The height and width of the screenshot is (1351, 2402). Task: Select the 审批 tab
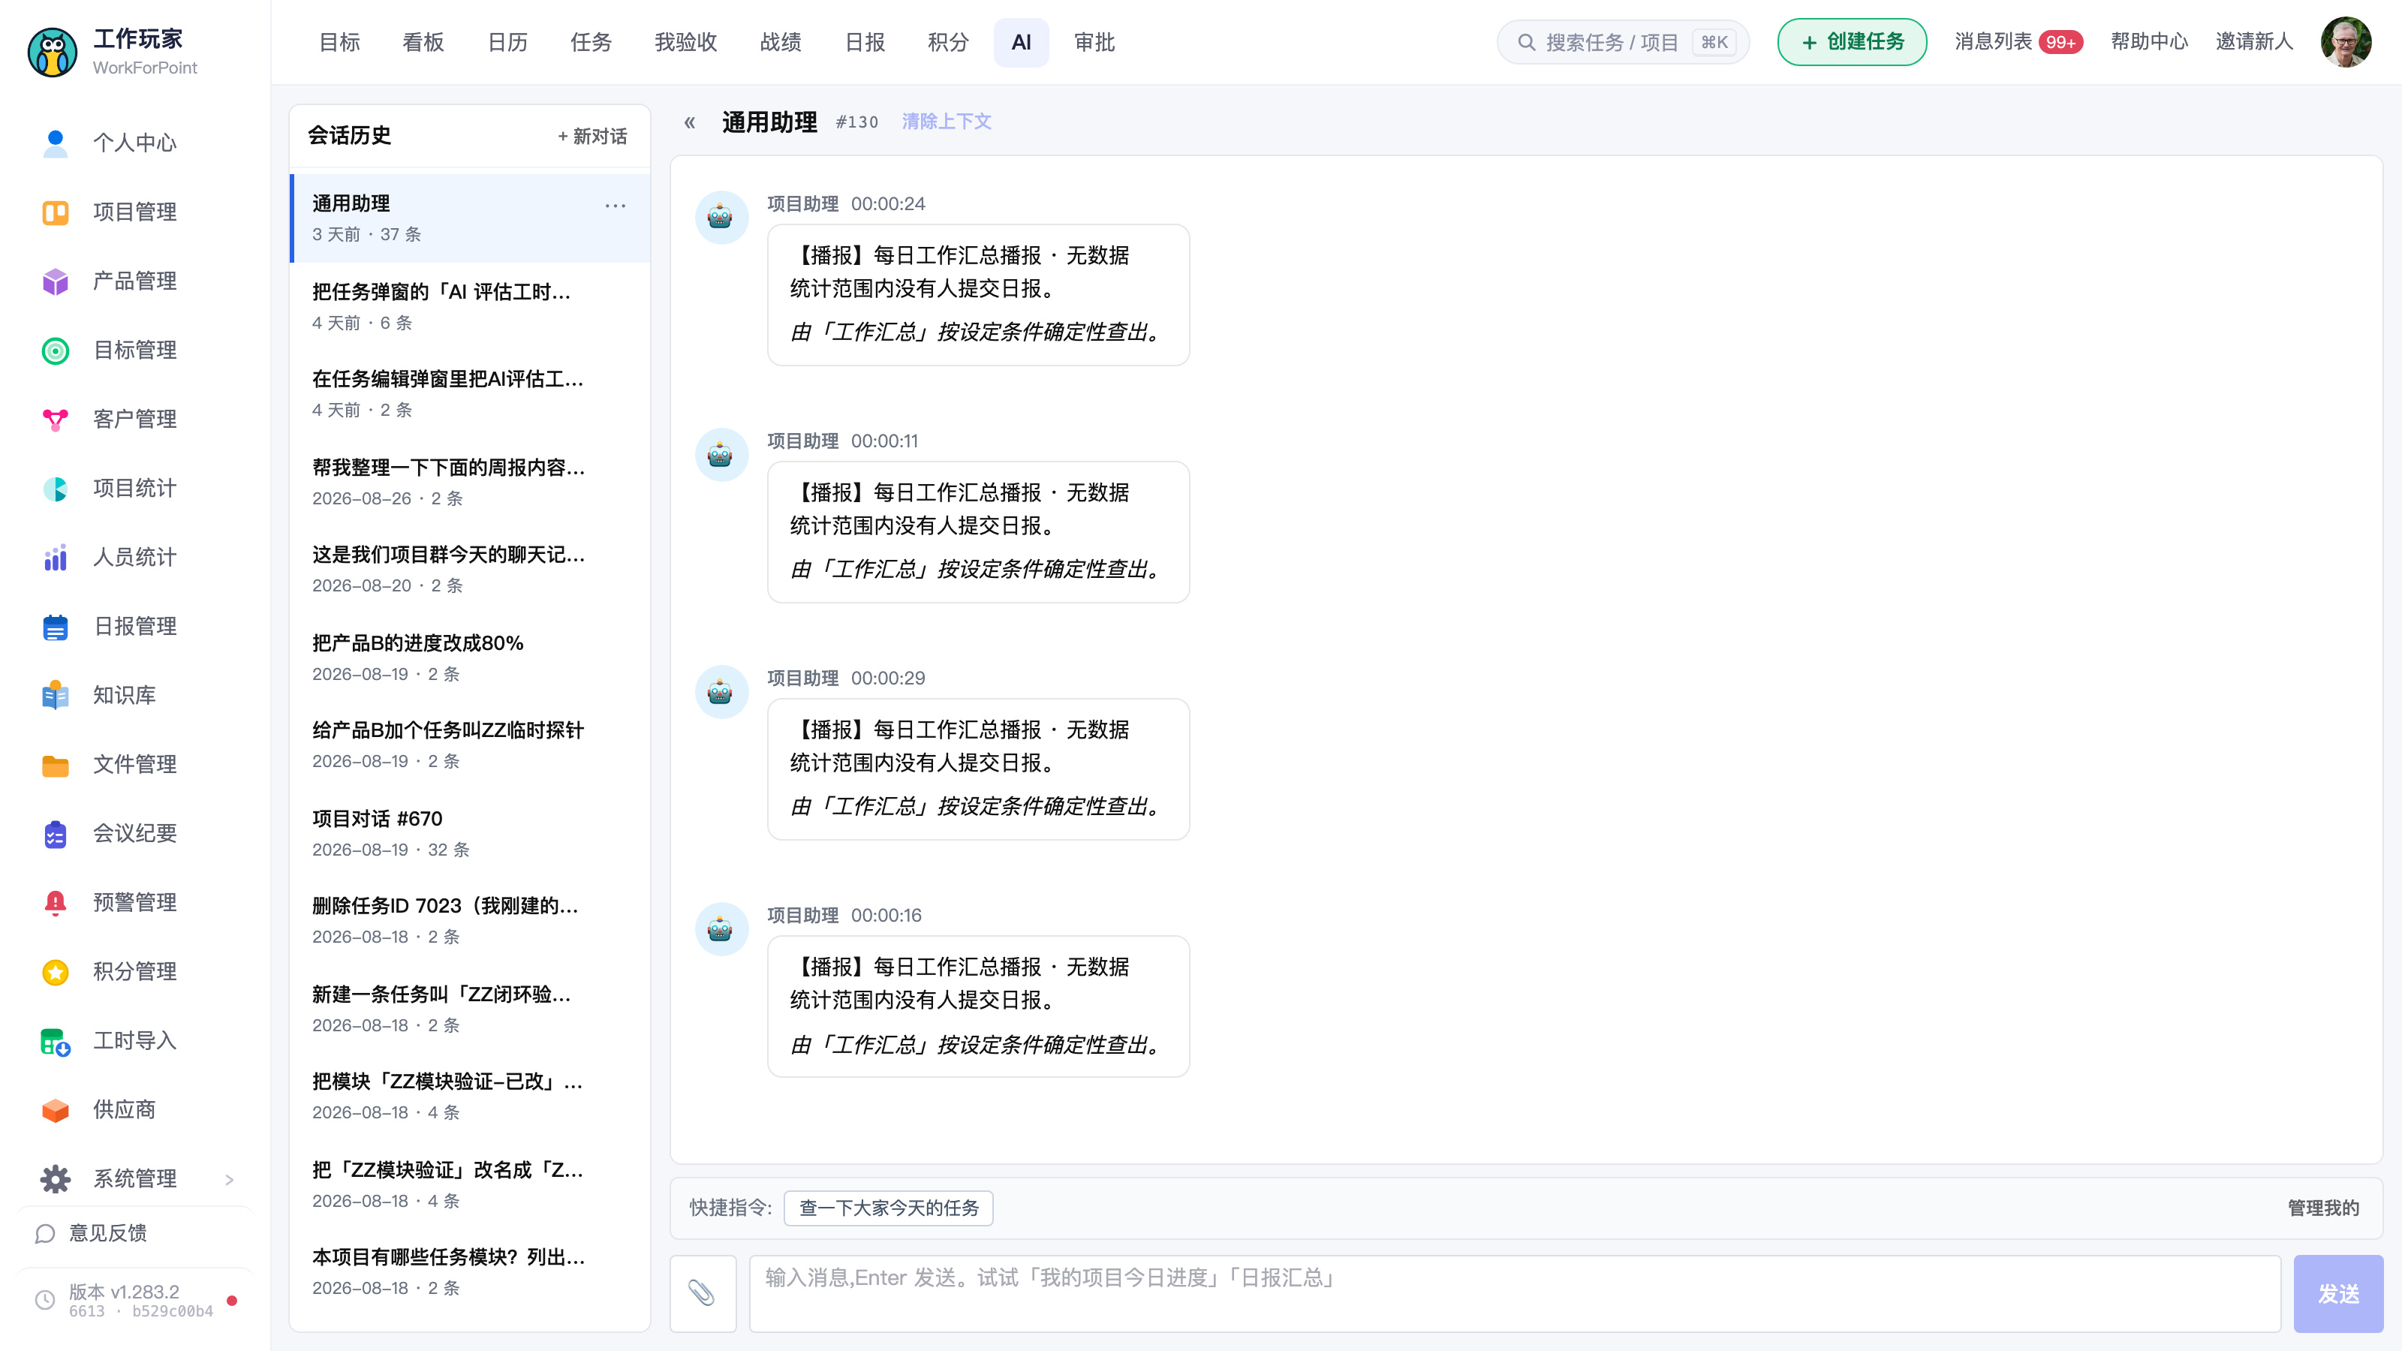click(x=1094, y=42)
